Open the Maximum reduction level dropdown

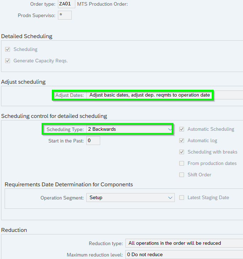184,255
